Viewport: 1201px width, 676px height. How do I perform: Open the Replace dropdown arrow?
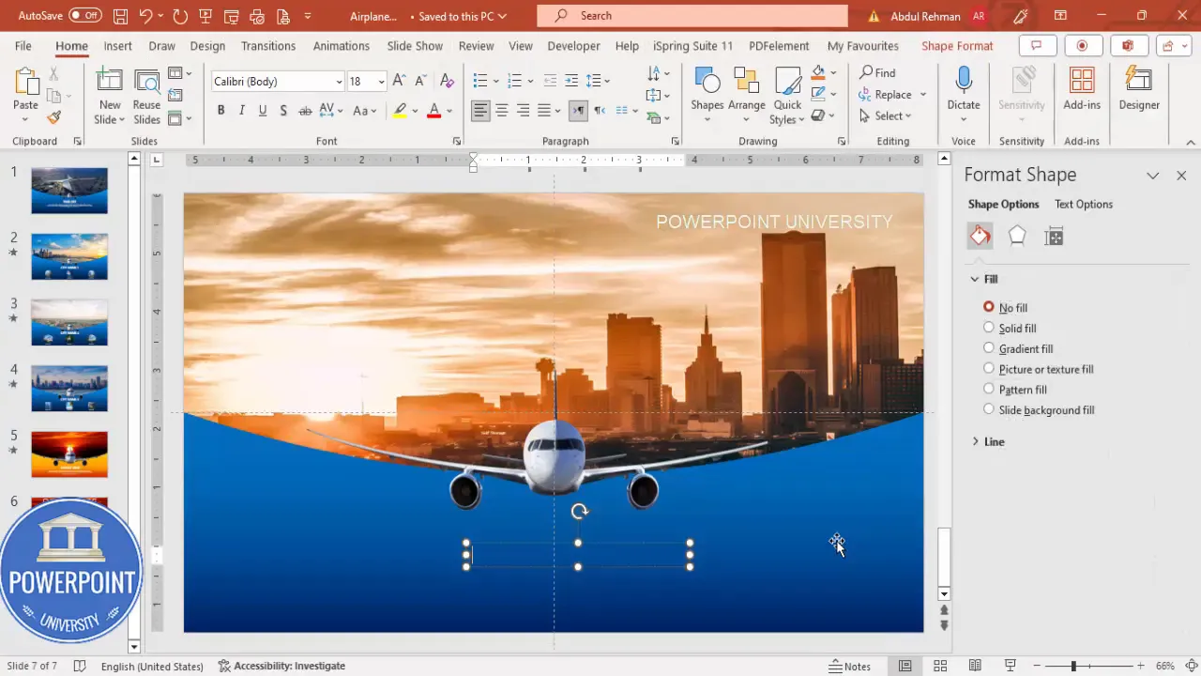coord(922,95)
